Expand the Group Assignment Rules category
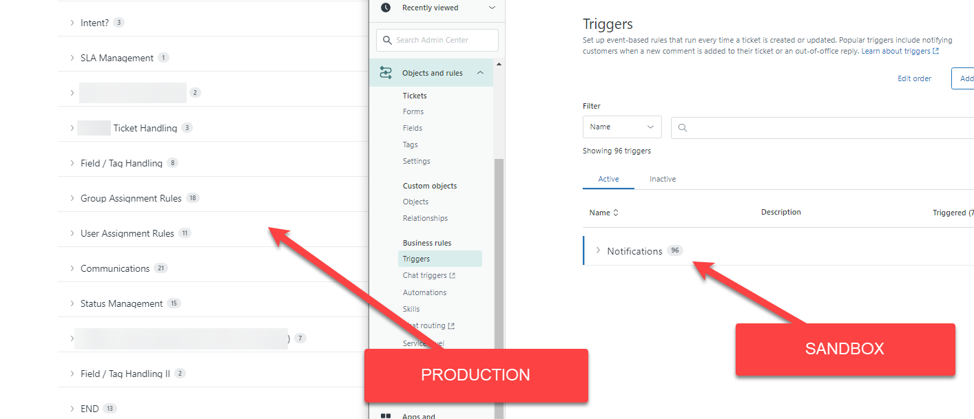This screenshot has width=974, height=419. (x=72, y=198)
